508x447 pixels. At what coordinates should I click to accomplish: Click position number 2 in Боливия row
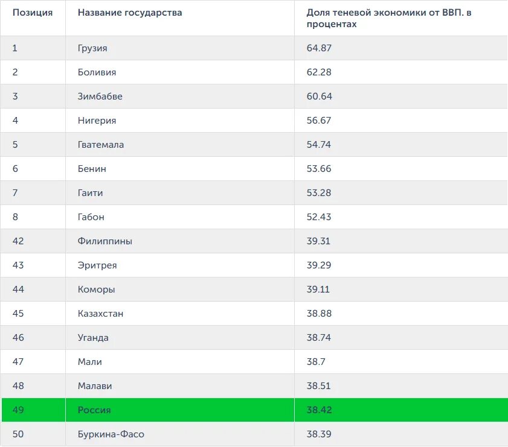click(x=15, y=72)
